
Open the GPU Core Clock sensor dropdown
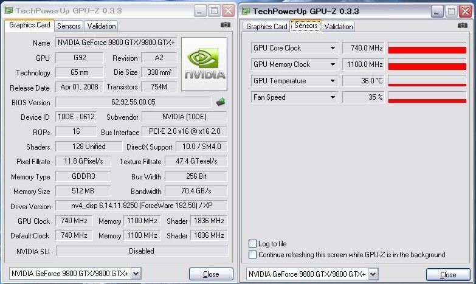tap(333, 48)
